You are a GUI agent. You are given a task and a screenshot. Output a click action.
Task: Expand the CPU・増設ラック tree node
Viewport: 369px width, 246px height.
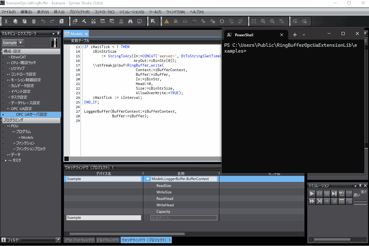tap(8, 63)
